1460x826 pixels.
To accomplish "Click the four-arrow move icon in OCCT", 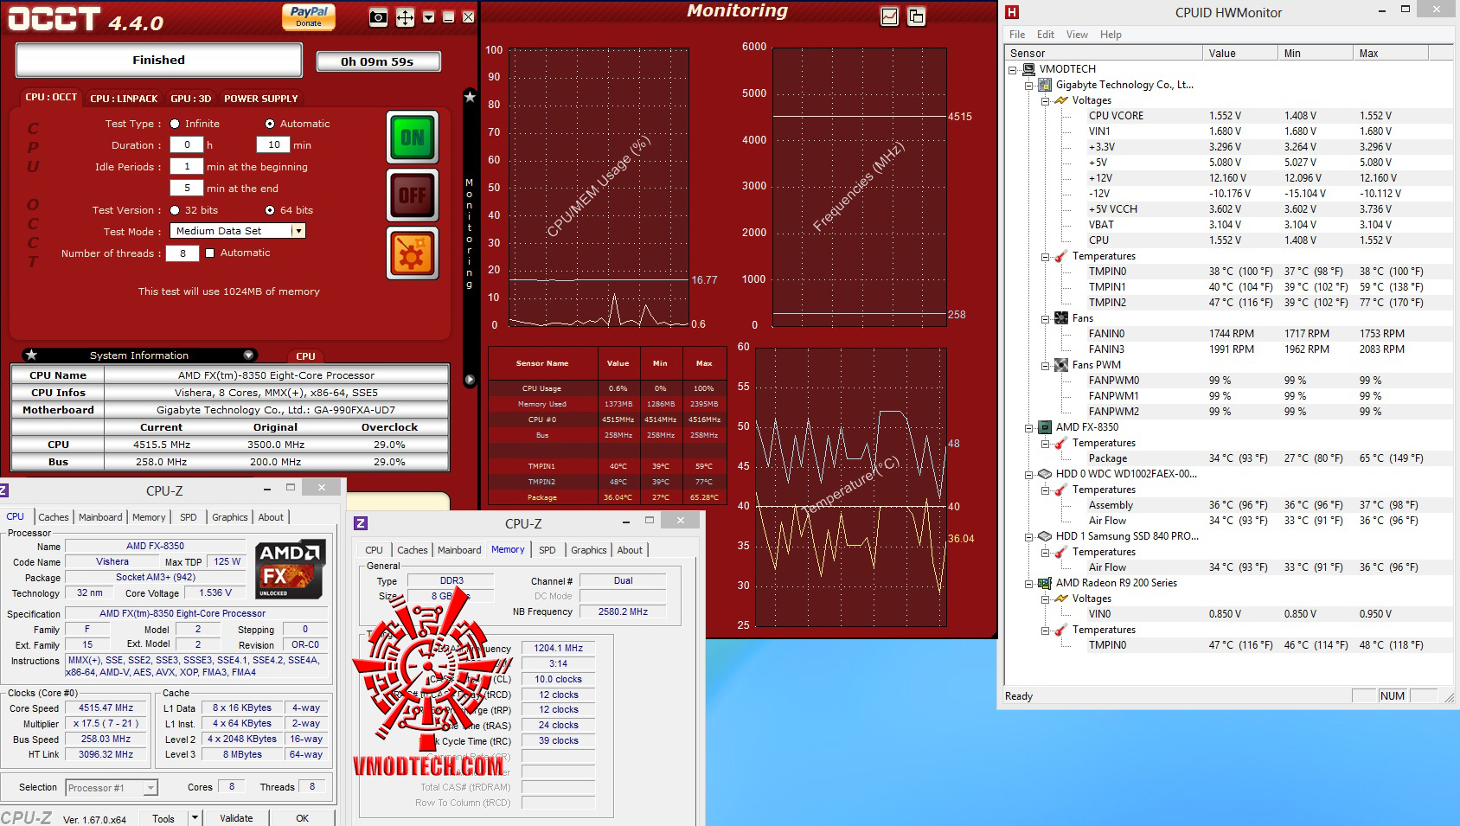I will pos(405,17).
